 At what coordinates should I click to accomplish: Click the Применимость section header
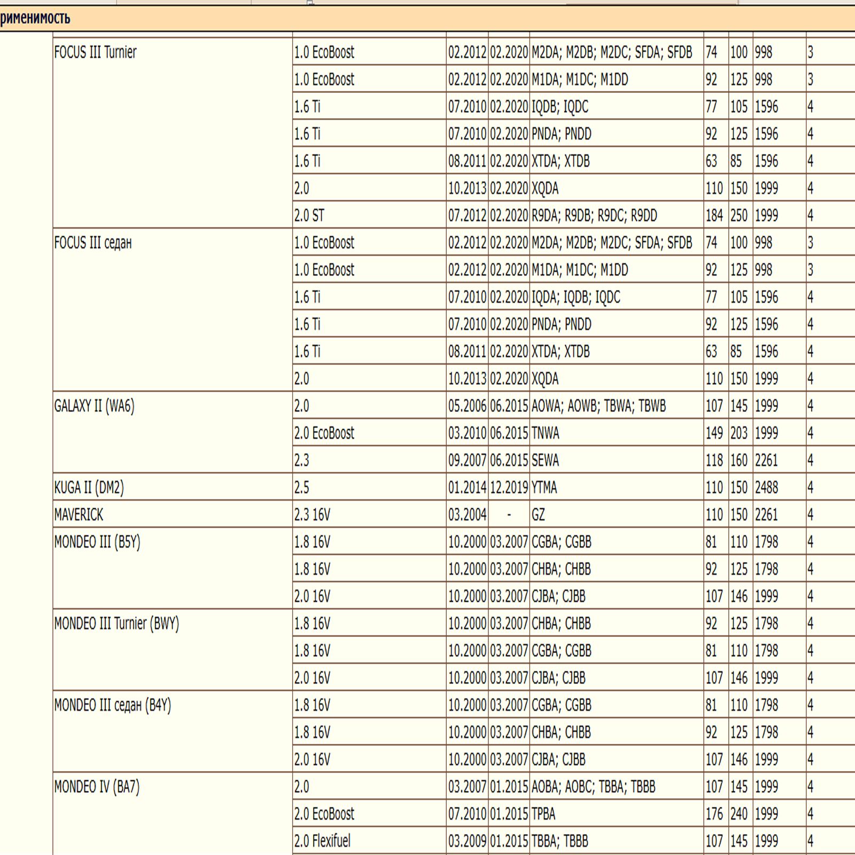coord(35,19)
